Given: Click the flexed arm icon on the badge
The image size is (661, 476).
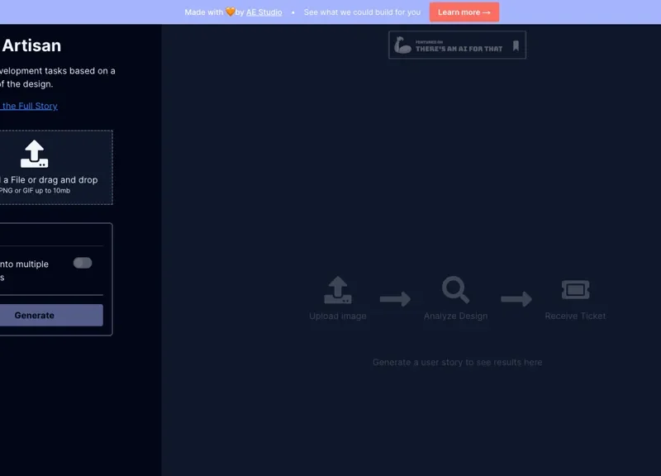Looking at the screenshot, I should [402, 46].
